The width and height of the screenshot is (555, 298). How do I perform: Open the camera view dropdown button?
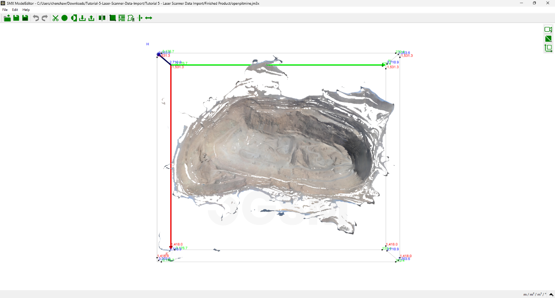point(548,30)
